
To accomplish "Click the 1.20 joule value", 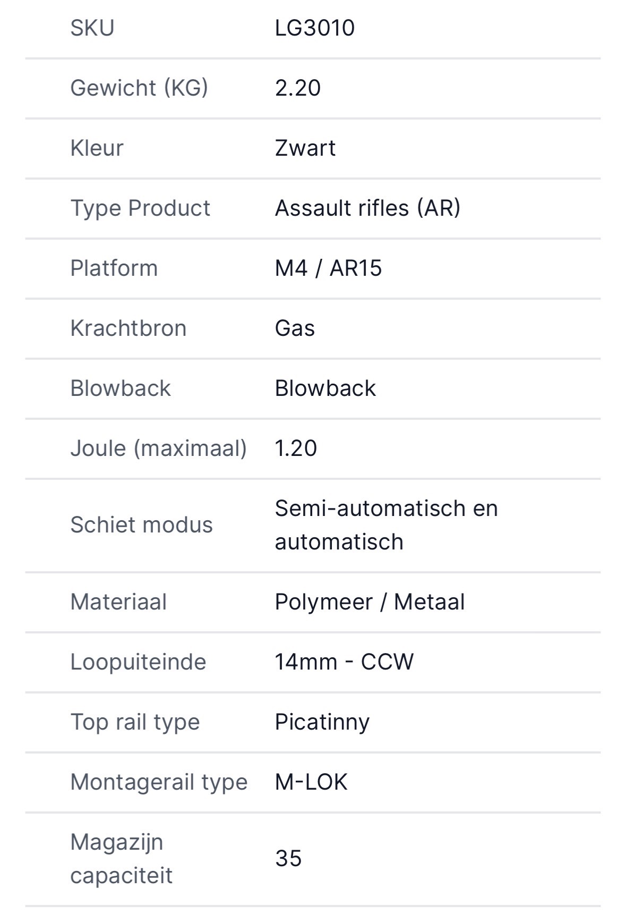I will click(x=296, y=448).
